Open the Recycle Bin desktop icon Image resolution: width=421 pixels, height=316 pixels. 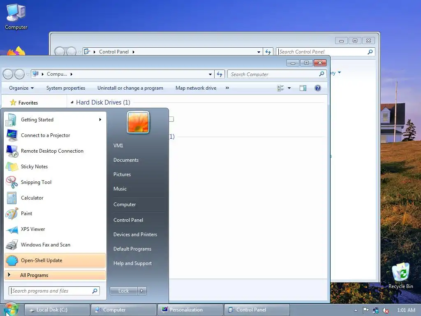coord(400,275)
